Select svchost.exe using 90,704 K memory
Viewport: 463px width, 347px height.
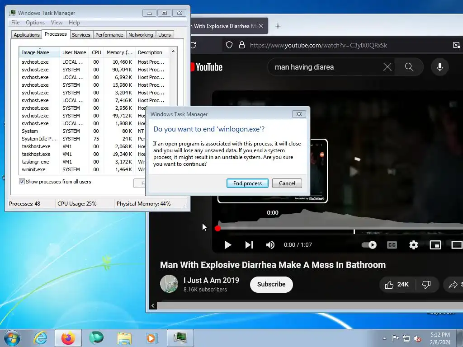click(94, 70)
